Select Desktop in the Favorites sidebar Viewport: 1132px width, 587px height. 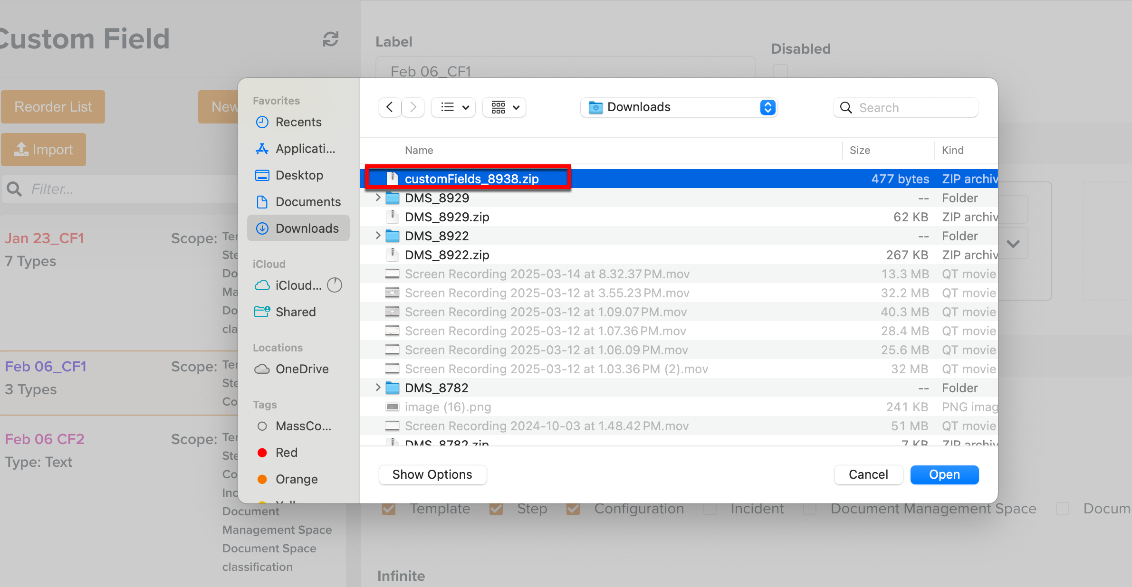[299, 175]
